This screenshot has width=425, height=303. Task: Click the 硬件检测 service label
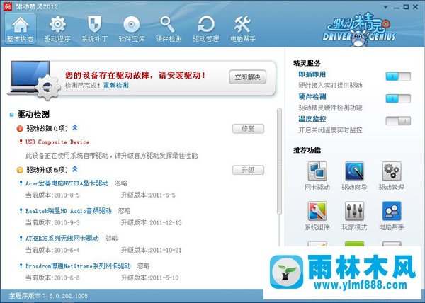click(x=312, y=97)
